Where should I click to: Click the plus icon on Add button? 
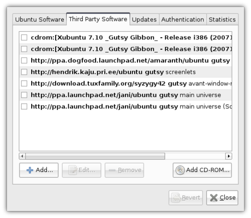click(30, 170)
